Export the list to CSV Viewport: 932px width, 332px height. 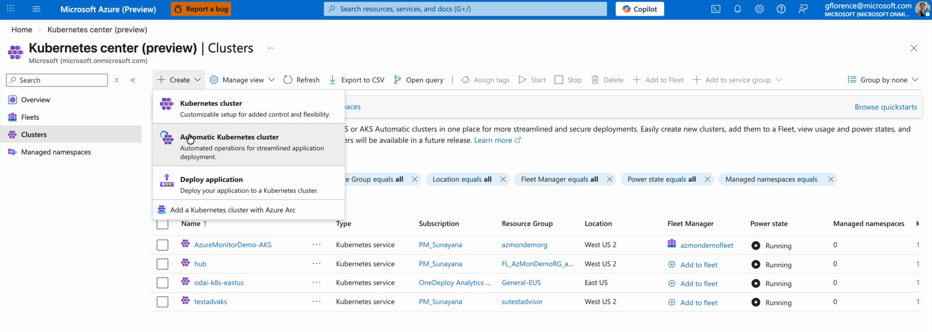pos(357,80)
